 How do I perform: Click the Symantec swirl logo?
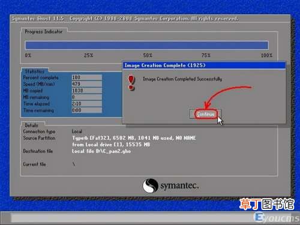click(151, 185)
